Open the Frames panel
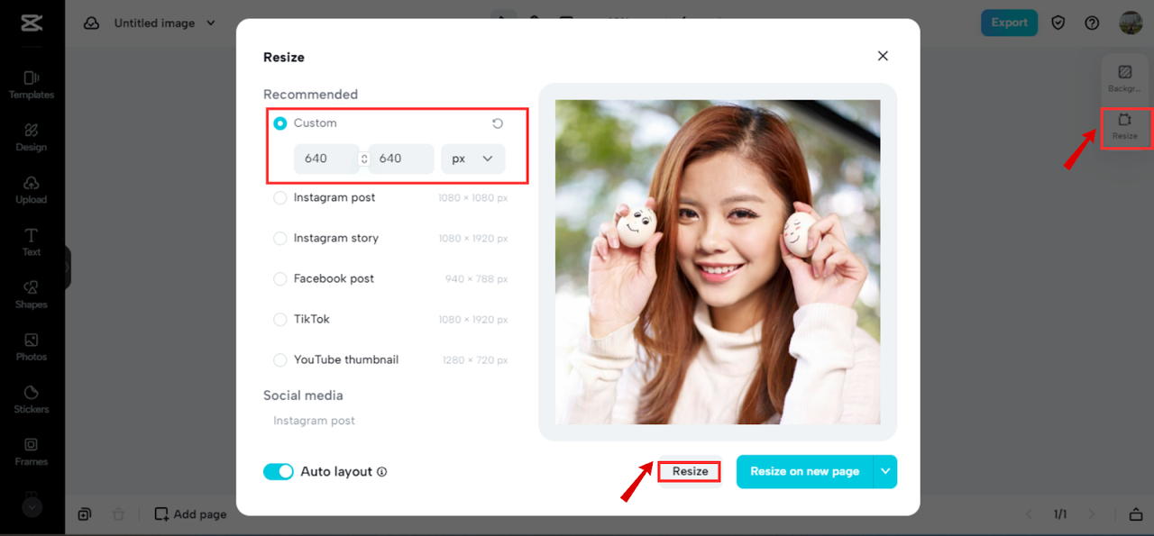The image size is (1154, 536). click(x=32, y=450)
